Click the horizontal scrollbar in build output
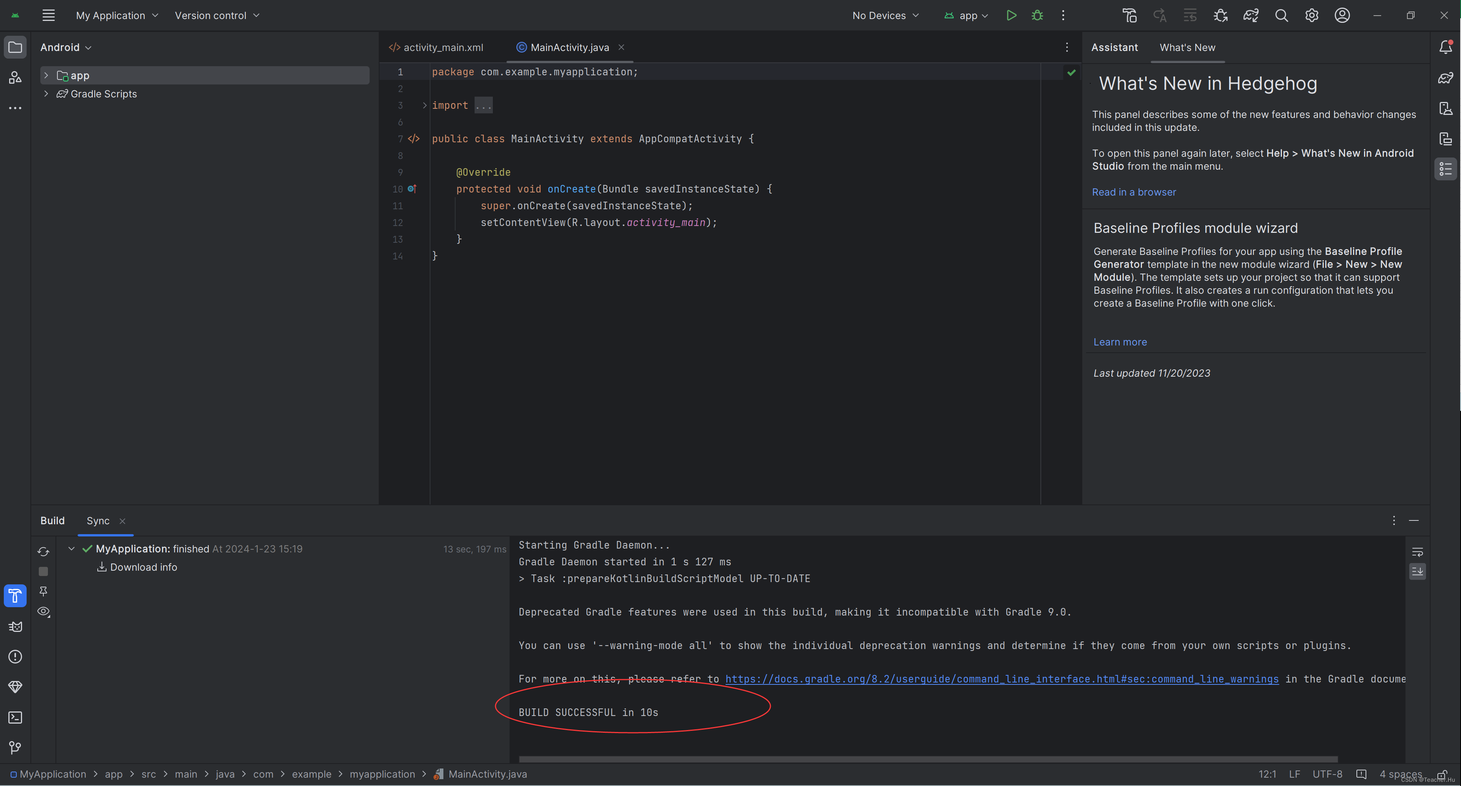Viewport: 1461px width, 786px height. coord(928,759)
